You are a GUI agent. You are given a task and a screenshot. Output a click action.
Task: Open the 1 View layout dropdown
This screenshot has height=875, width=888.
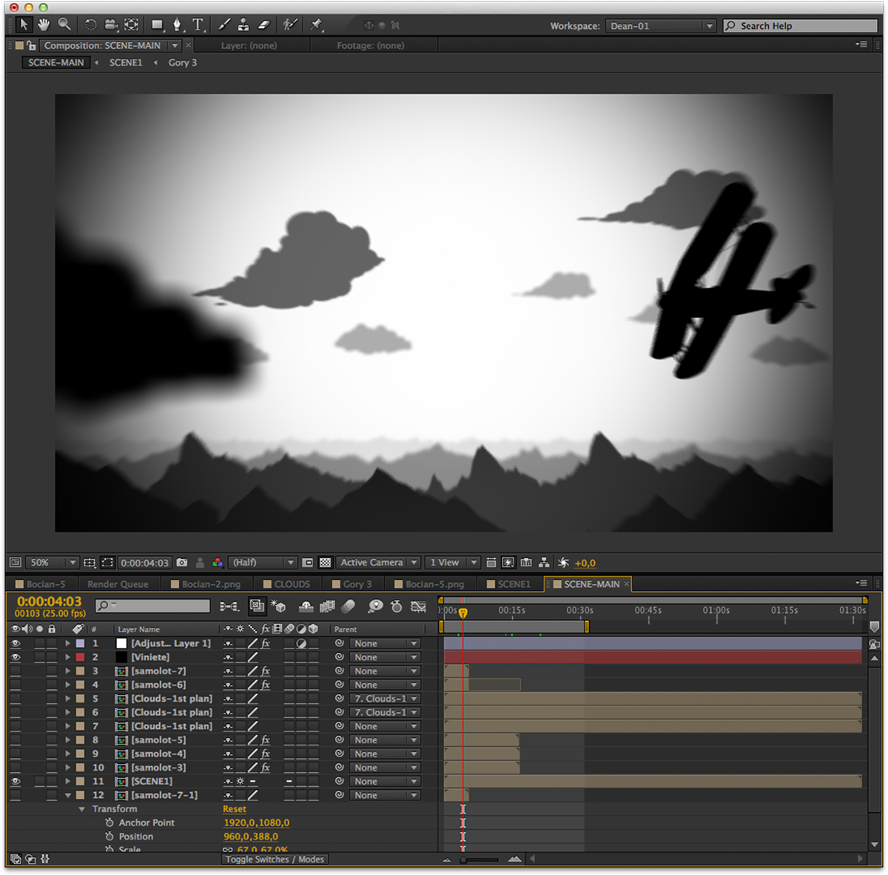(x=453, y=563)
